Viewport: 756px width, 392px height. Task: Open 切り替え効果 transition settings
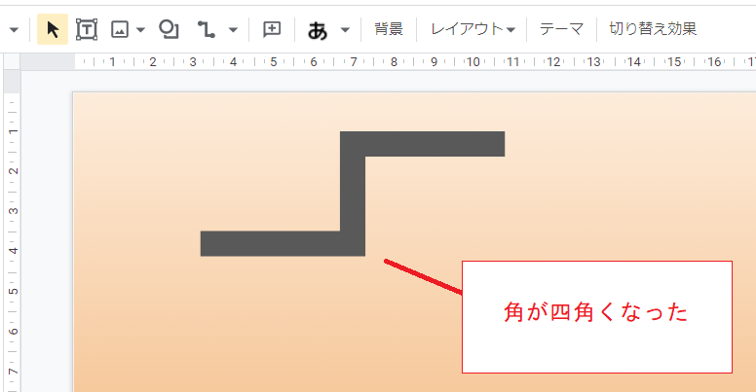653,29
